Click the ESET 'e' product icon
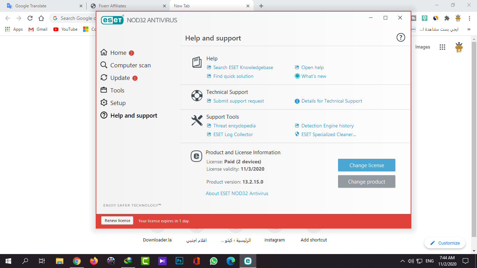This screenshot has height=268, width=477. [197, 156]
